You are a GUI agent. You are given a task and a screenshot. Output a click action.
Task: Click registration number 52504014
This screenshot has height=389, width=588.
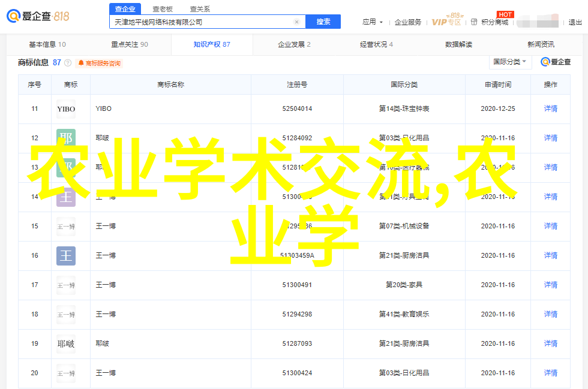[297, 108]
